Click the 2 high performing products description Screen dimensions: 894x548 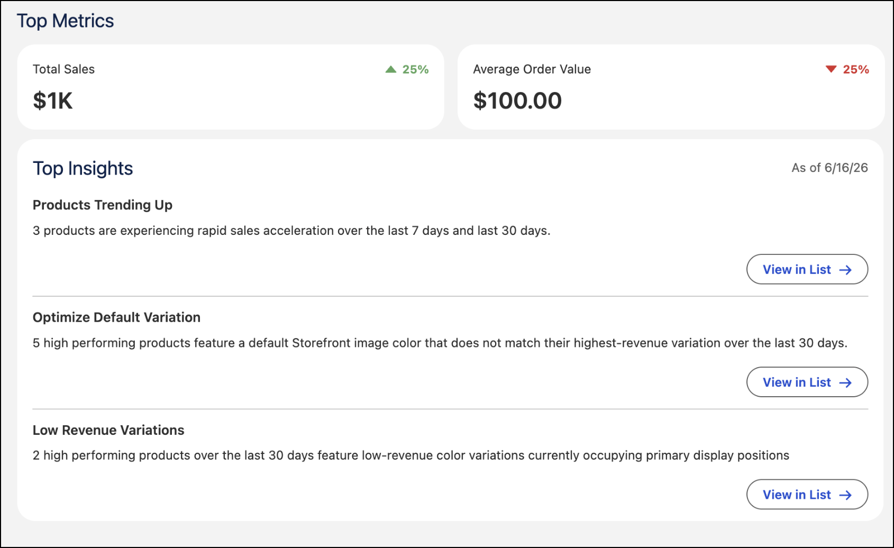[411, 455]
